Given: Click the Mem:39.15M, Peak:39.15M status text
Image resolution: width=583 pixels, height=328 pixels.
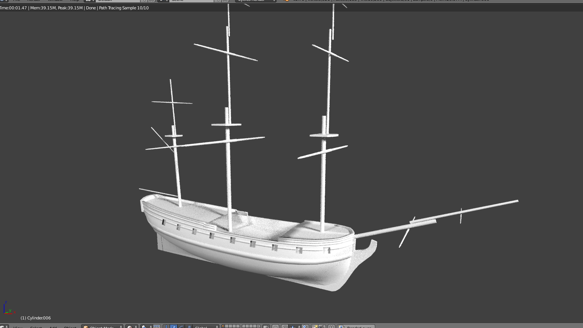Looking at the screenshot, I should point(56,8).
